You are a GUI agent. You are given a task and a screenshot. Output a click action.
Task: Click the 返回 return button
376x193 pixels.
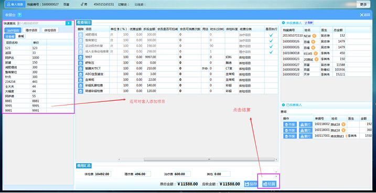point(365,15)
